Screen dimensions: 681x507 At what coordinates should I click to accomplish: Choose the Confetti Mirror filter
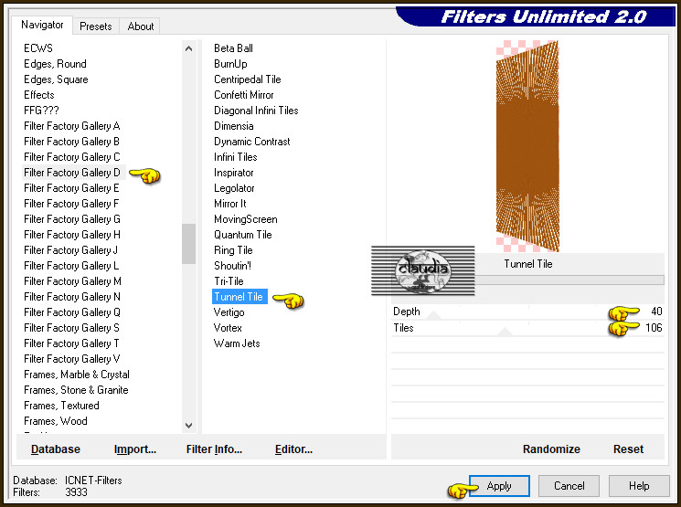point(244,95)
